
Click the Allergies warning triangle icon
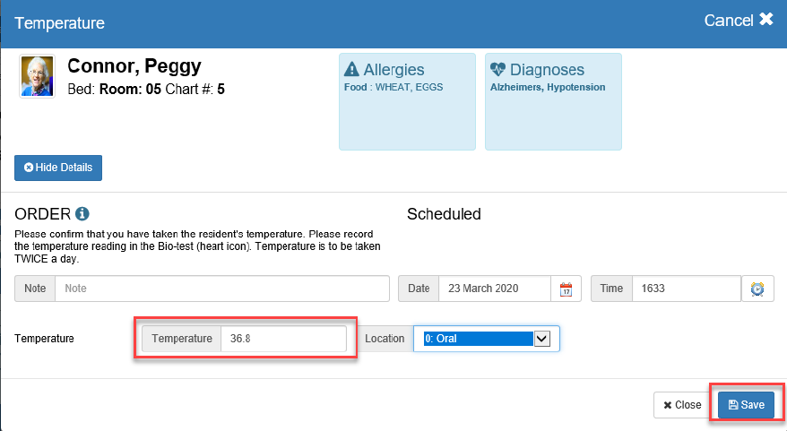(x=352, y=70)
